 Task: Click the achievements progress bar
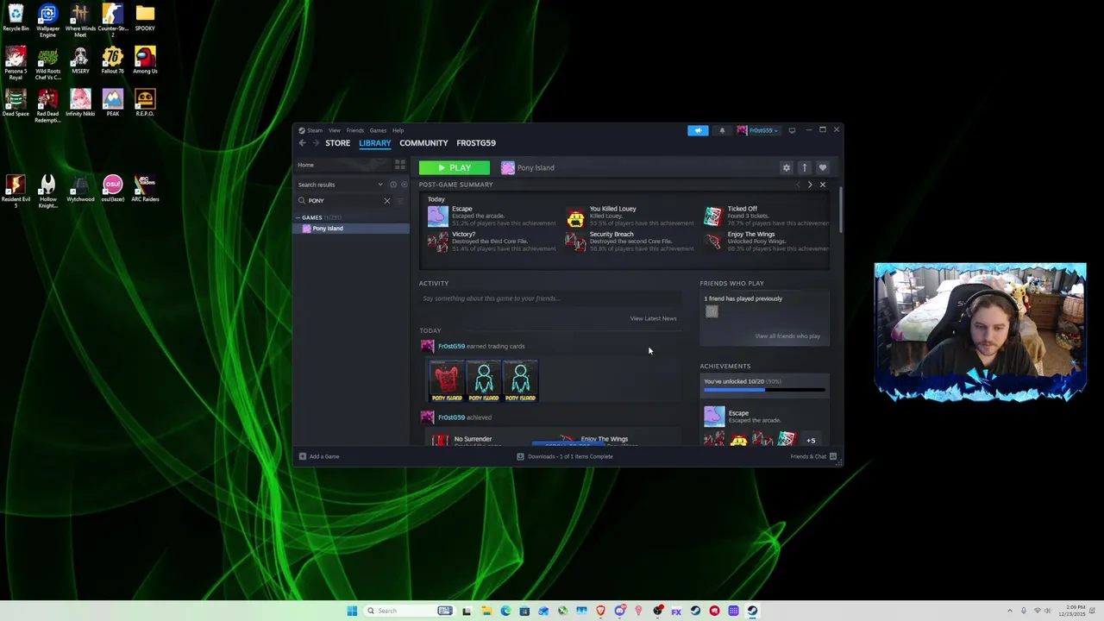(764, 390)
